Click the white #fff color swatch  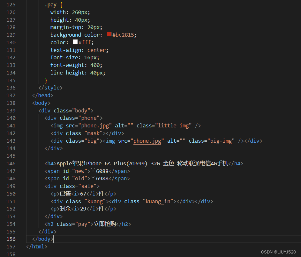75,42
